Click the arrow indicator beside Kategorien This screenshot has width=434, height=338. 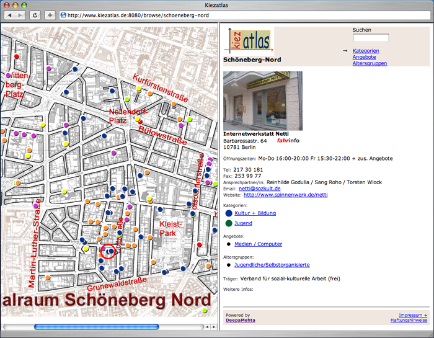[x=345, y=51]
